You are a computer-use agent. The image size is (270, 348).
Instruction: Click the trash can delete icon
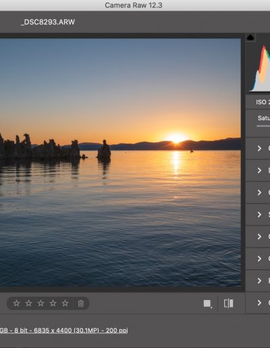(81, 303)
